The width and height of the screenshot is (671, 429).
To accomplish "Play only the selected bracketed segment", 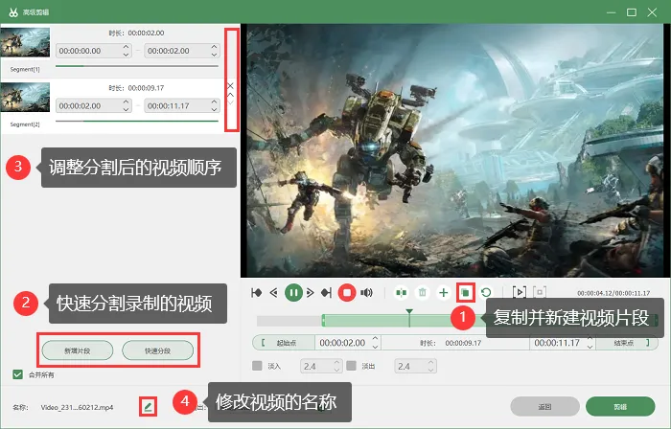I will click(x=520, y=293).
